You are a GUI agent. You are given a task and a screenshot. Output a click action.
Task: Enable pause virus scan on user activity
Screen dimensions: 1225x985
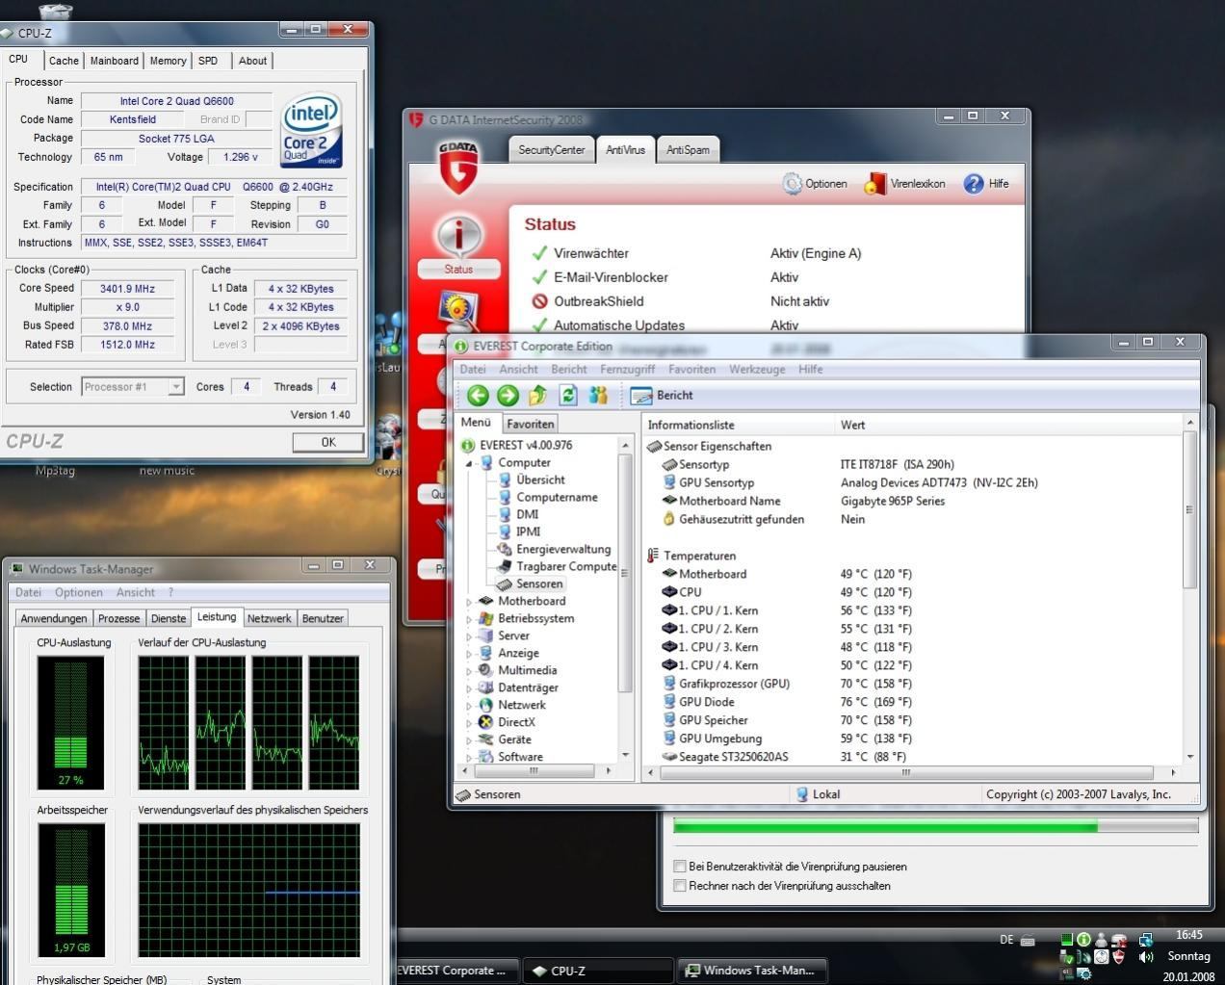coord(680,867)
